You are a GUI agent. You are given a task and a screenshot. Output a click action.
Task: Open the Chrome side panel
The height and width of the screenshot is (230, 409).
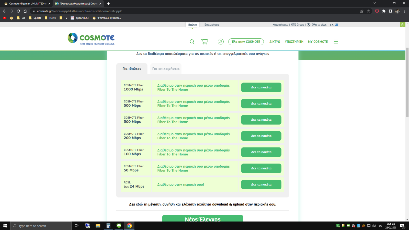391,11
